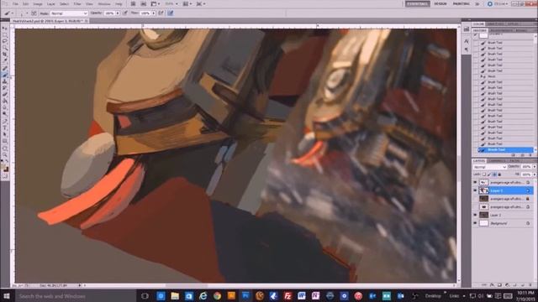Screen dimensions: 538x302
Task: Select the Eyedropper tool
Action: point(5,61)
